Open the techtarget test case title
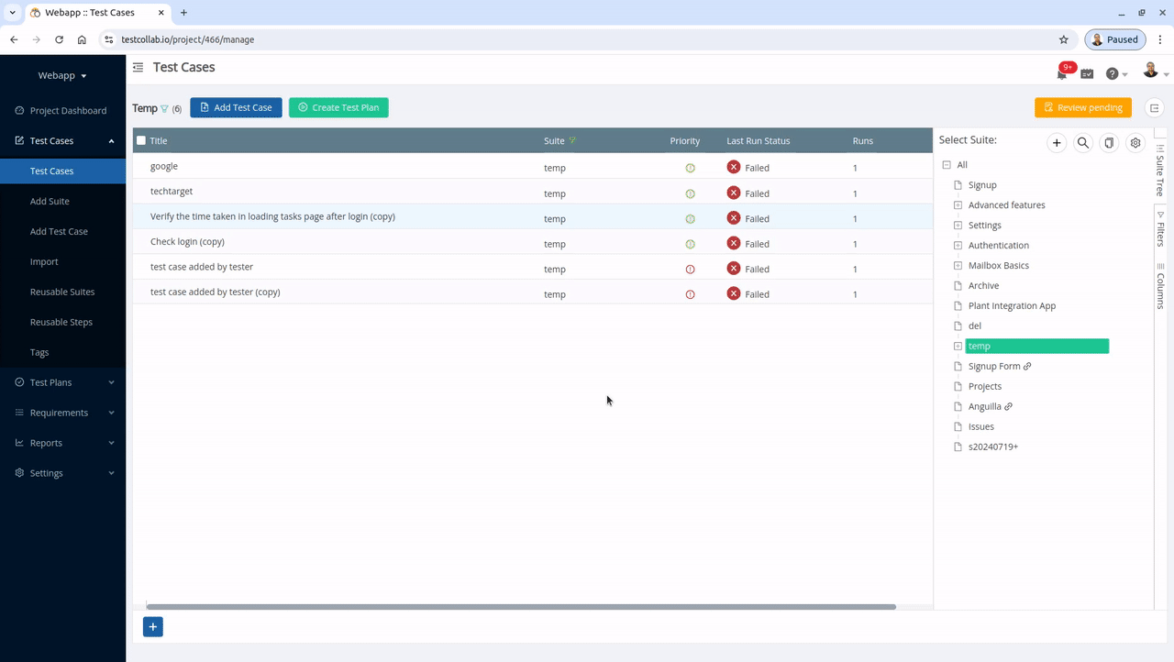 (x=172, y=192)
